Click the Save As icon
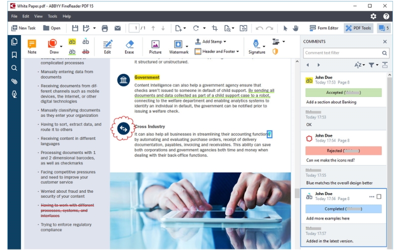The height and width of the screenshot is (250, 400). (x=86, y=28)
